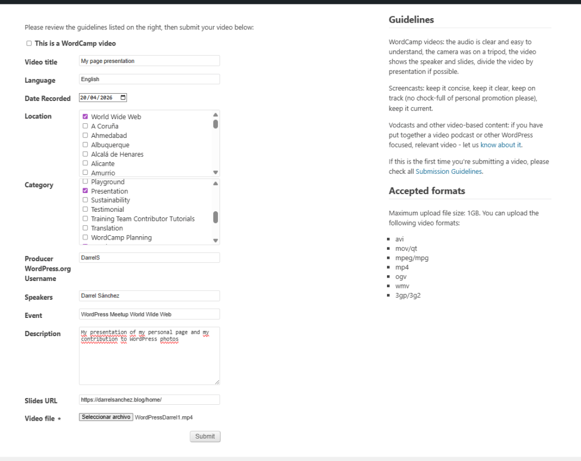Uncheck the Presentation category
Viewport: 581px width, 461px height.
(85, 191)
